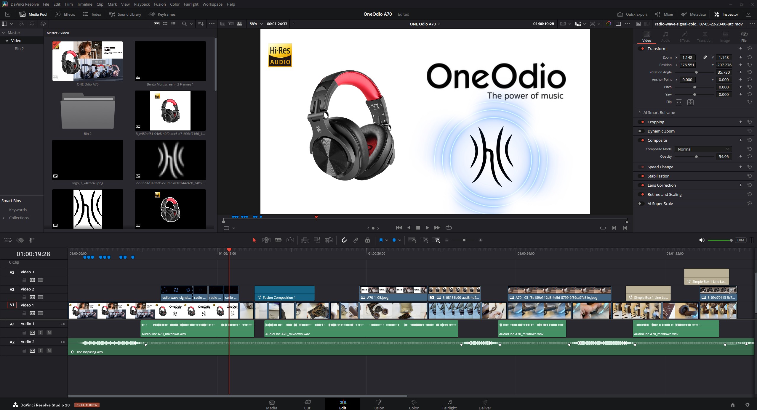This screenshot has height=410, width=757.
Task: Reset the Transform section parameters
Action: click(750, 49)
